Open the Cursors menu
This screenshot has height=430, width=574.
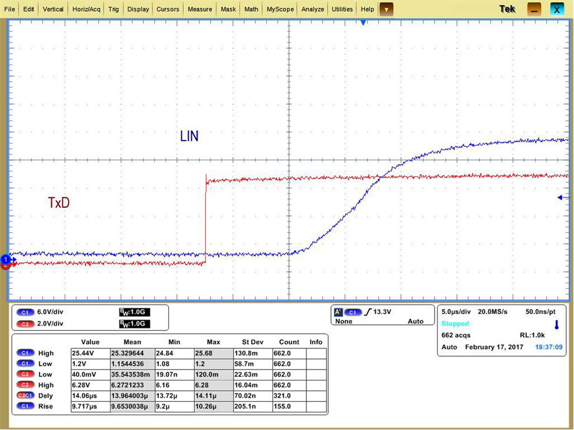[168, 9]
